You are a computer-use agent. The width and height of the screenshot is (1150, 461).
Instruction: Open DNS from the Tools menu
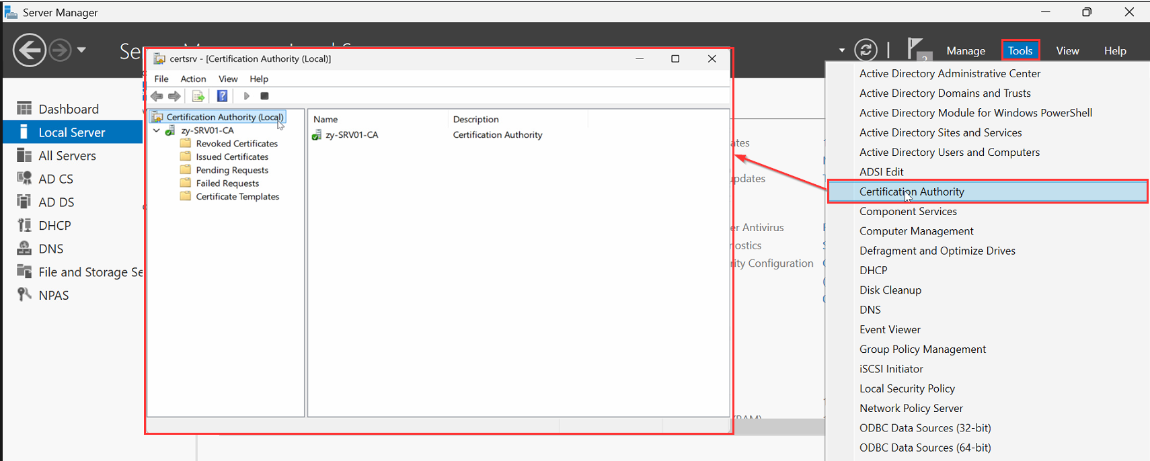click(x=870, y=310)
